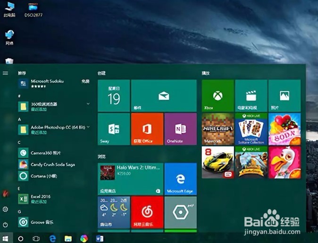Open Word from the taskbar

click(100, 239)
